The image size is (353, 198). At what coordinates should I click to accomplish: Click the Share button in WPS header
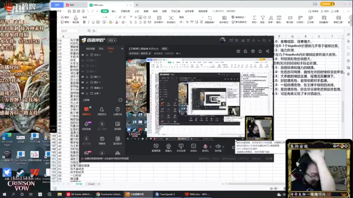coord(334,11)
